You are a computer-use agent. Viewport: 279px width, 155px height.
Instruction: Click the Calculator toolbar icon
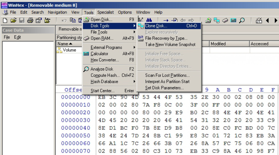[x=233, y=20]
